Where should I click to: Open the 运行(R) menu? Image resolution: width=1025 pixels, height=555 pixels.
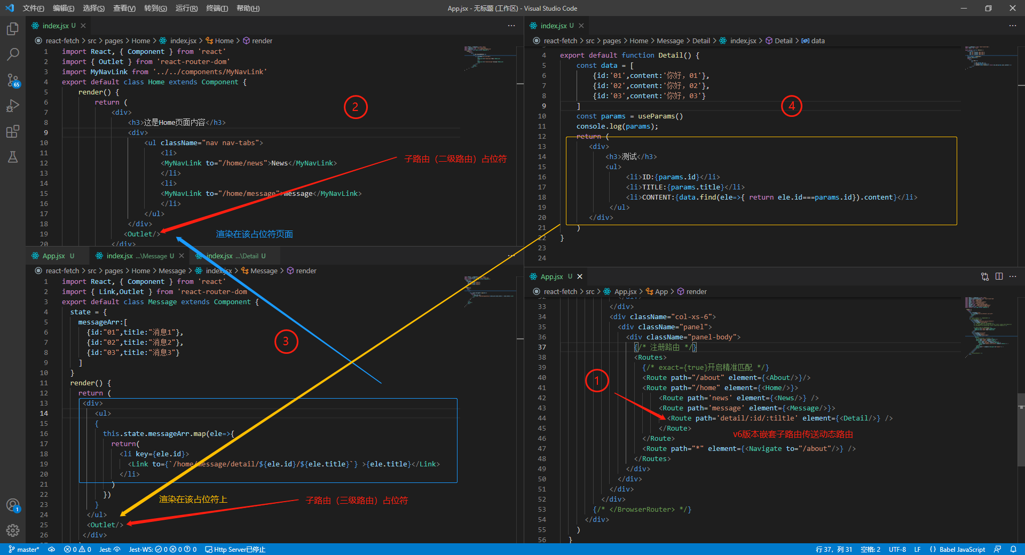(186, 8)
